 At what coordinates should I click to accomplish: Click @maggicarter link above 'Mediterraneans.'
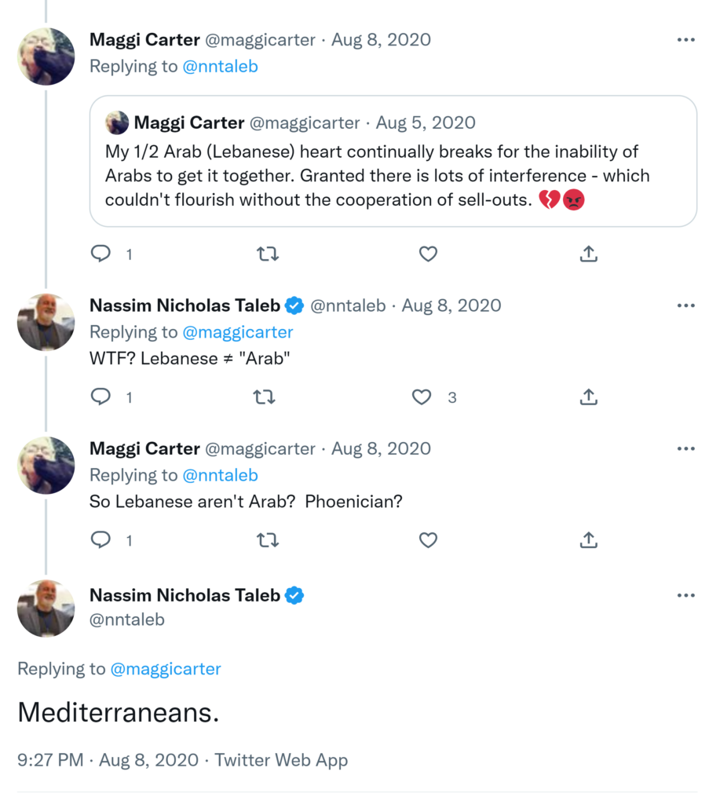pyautogui.click(x=166, y=669)
